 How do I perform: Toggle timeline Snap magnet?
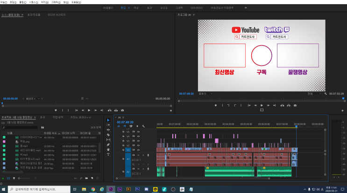click(x=125, y=126)
